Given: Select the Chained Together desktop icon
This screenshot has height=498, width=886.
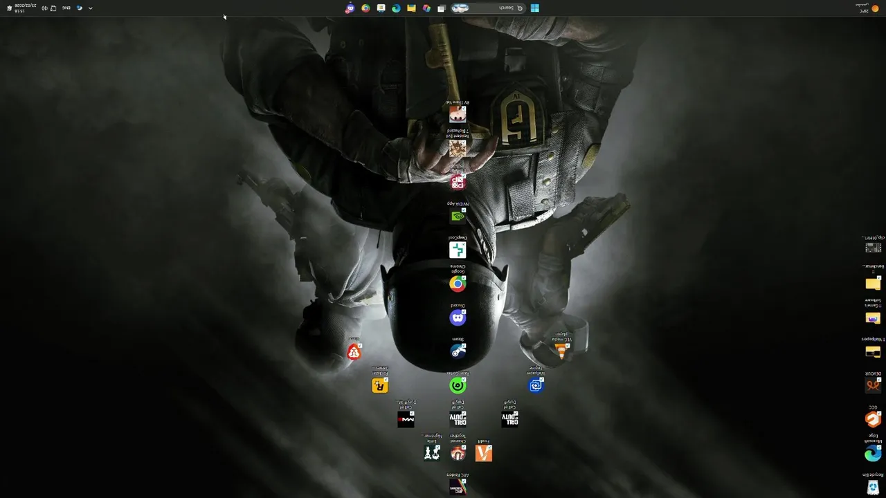Looking at the screenshot, I should [458, 448].
